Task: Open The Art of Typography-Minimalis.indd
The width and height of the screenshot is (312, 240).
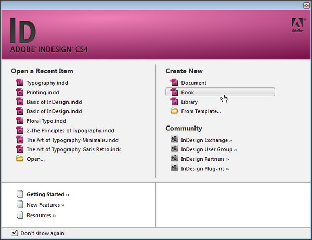Action: coord(72,140)
